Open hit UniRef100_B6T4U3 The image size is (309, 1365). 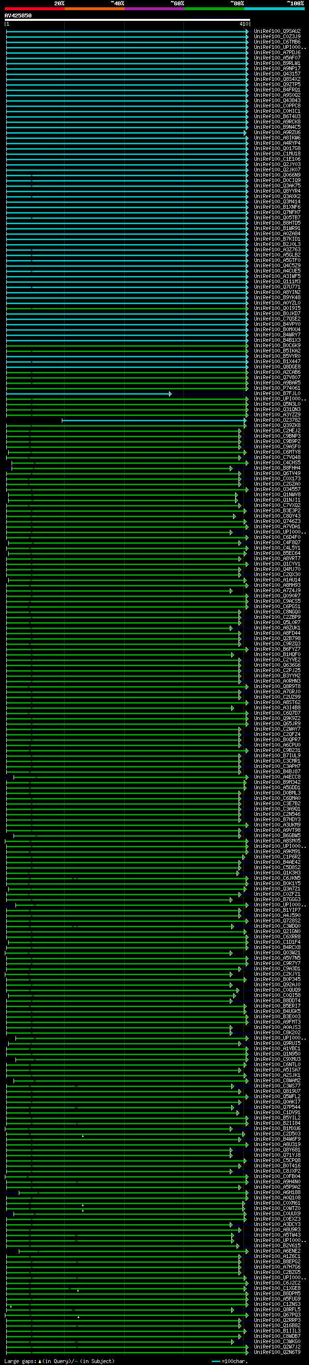(x=277, y=117)
